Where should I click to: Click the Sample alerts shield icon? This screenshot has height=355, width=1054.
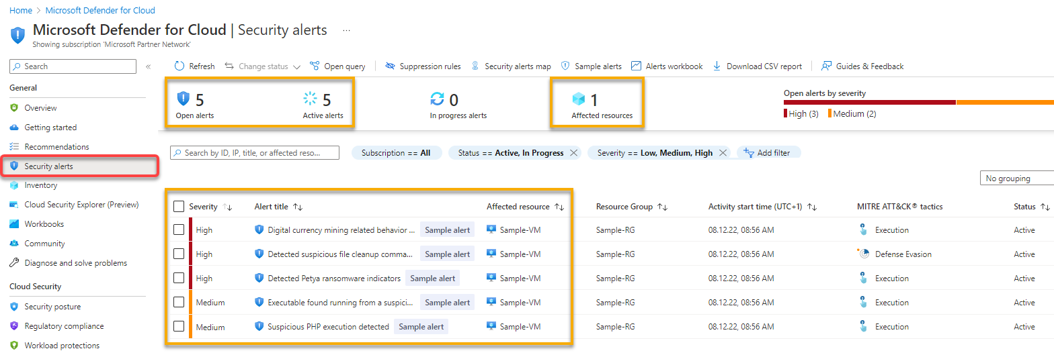pos(566,66)
